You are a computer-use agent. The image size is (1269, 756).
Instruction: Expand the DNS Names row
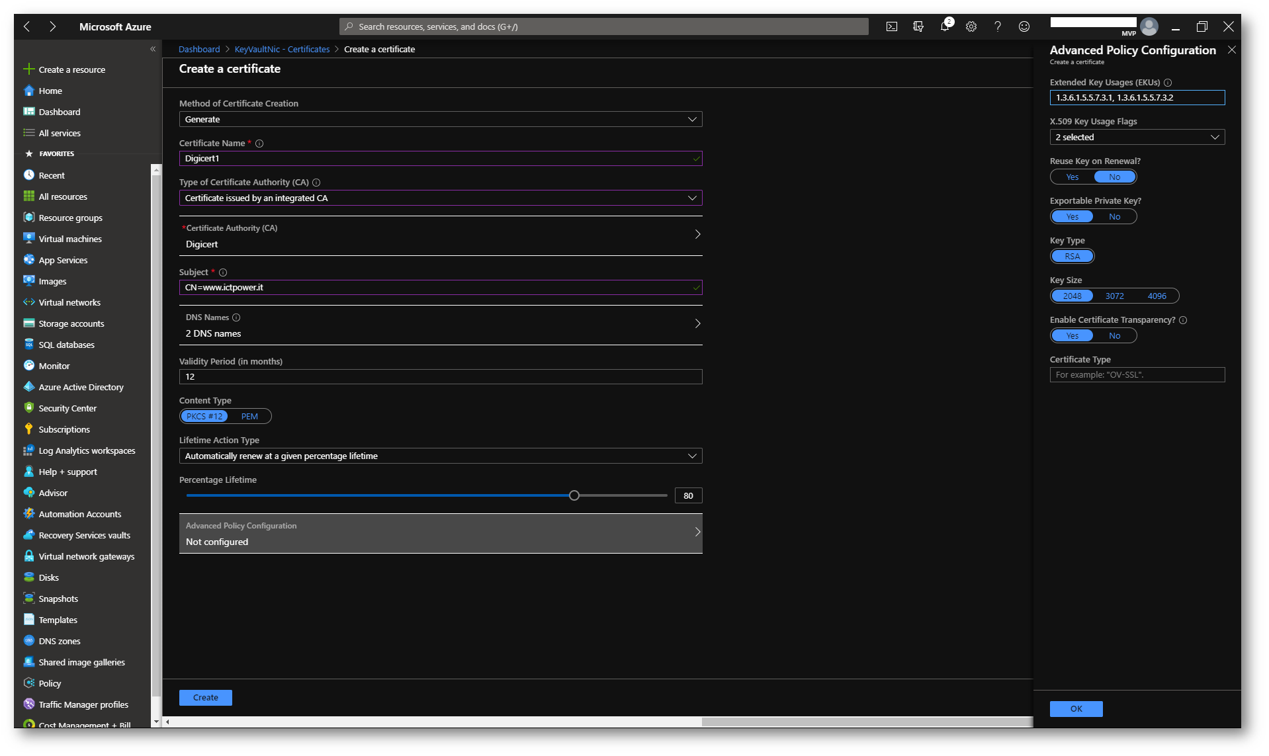tap(441, 325)
